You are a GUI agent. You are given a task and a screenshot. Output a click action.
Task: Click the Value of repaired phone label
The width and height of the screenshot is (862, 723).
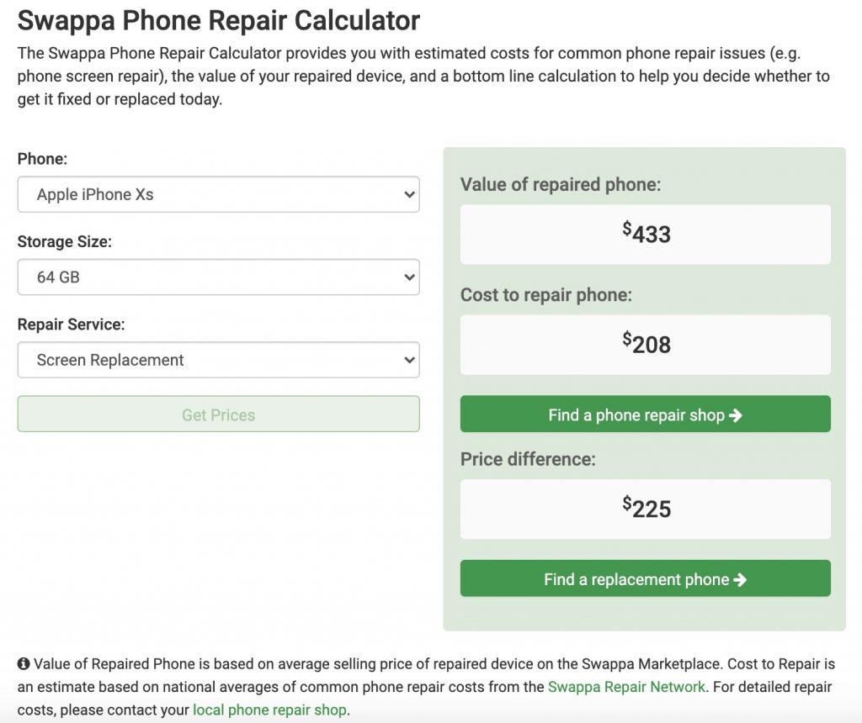(x=560, y=184)
